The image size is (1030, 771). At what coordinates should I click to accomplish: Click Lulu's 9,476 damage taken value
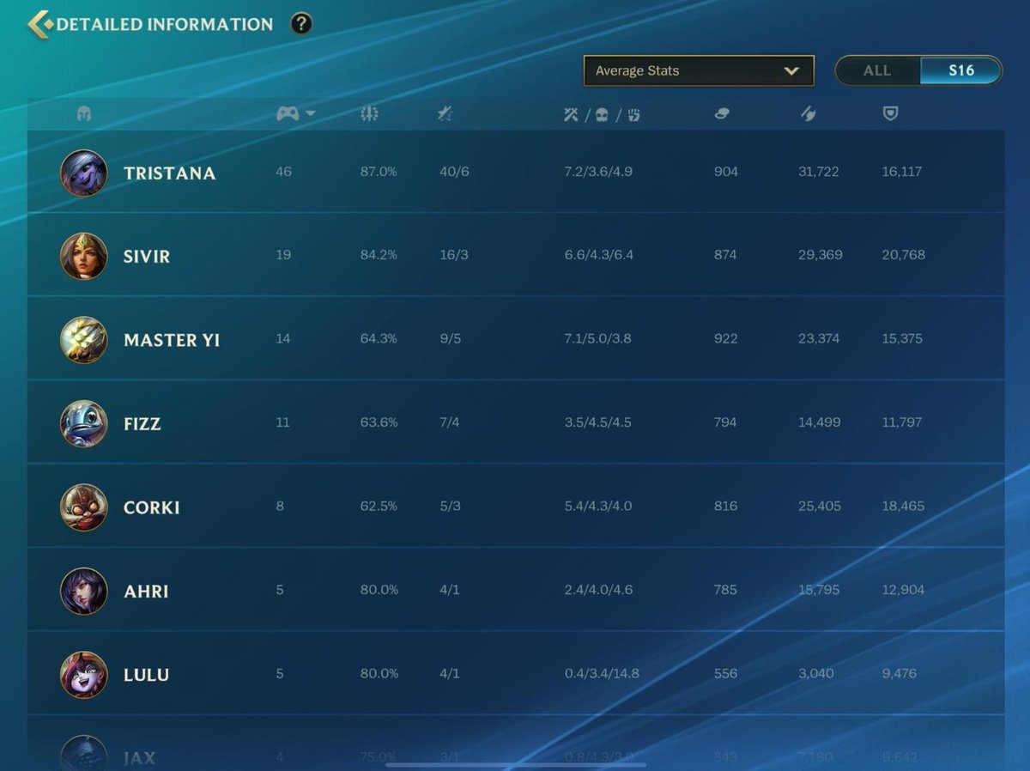coord(900,674)
